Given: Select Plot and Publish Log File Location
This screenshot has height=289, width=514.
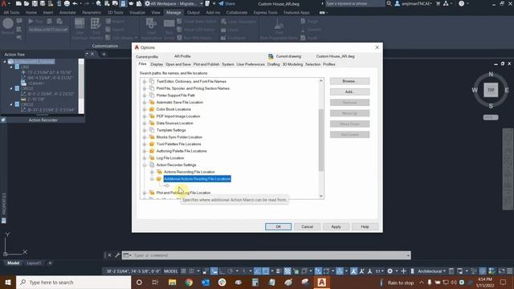Looking at the screenshot, I should click(x=183, y=193).
